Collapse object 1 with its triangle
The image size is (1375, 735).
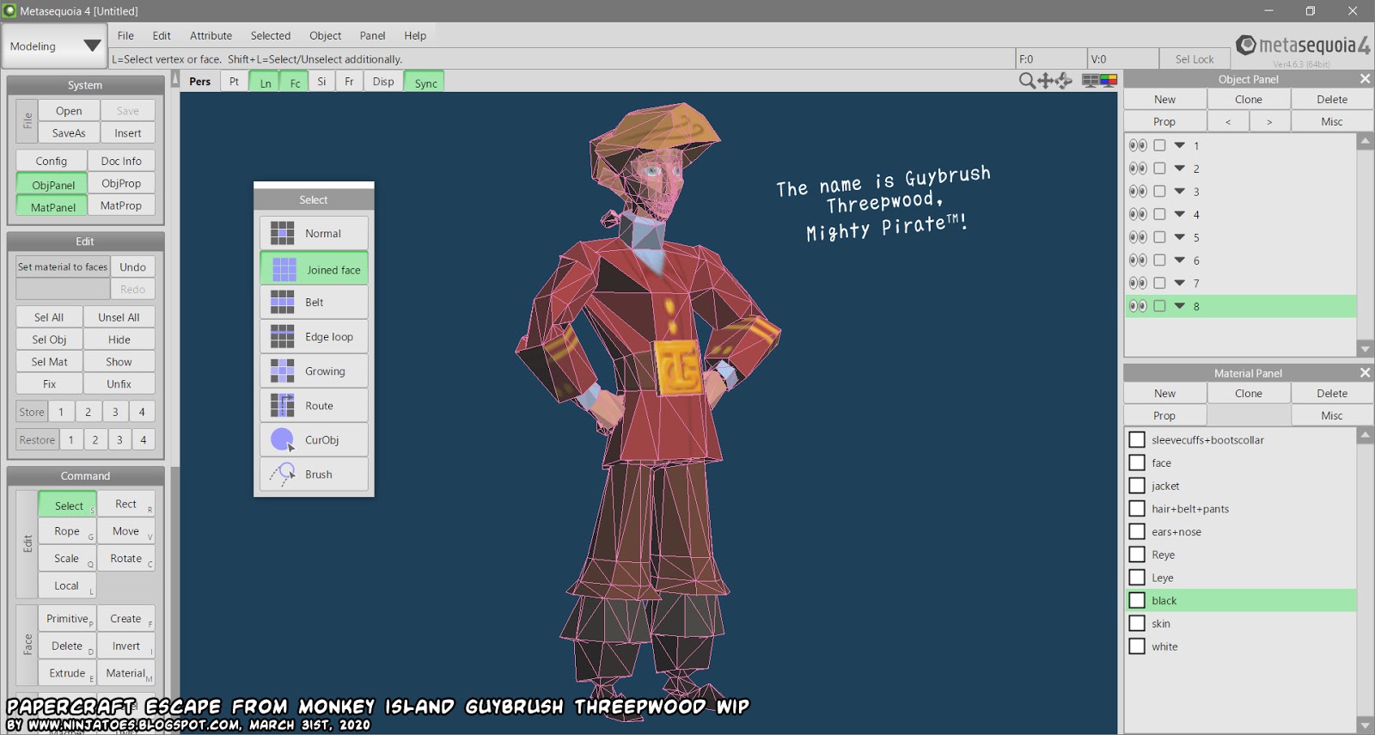(x=1180, y=145)
